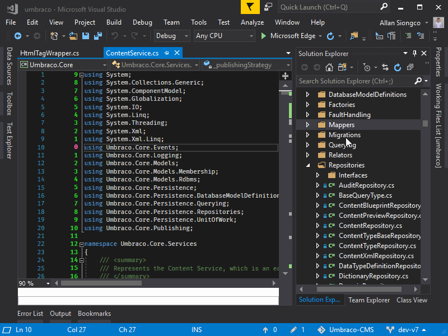Click the notifications flag icon

[250, 7]
